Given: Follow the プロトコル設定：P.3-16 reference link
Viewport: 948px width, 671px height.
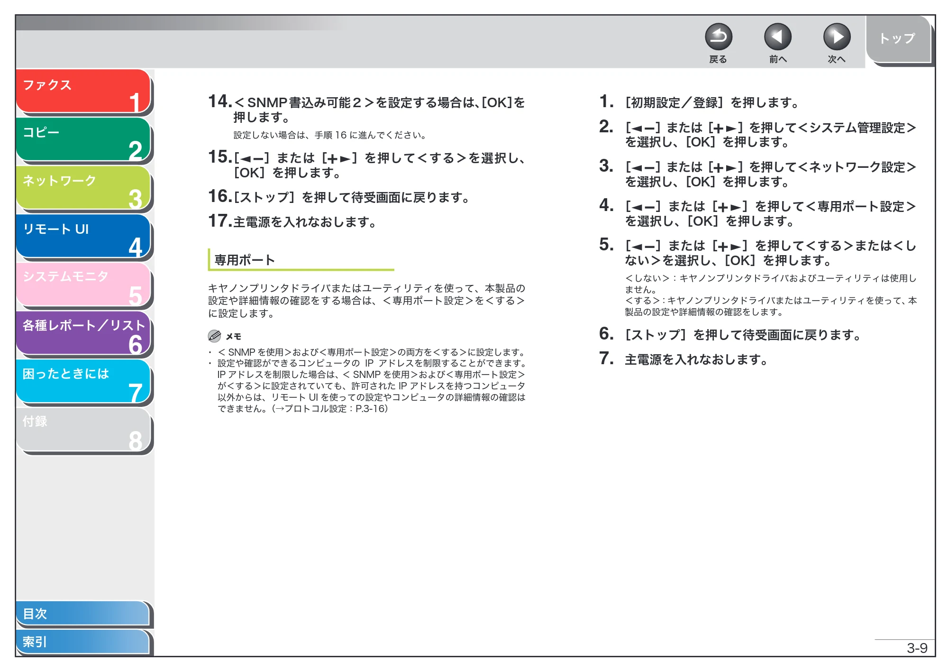Looking at the screenshot, I should click(x=331, y=409).
